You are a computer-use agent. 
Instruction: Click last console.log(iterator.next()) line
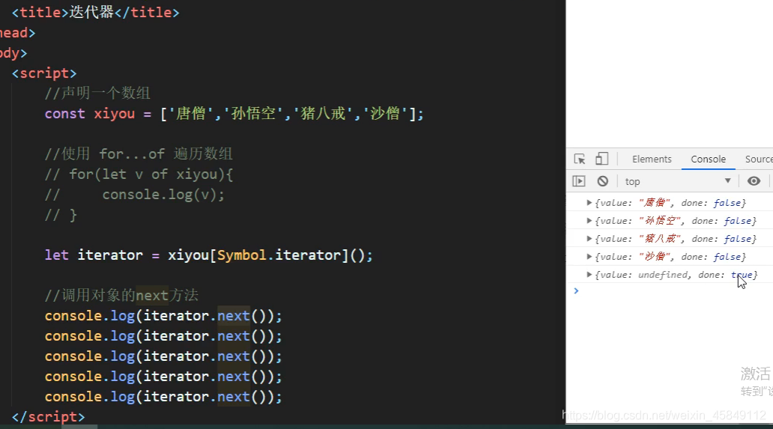pyautogui.click(x=163, y=397)
